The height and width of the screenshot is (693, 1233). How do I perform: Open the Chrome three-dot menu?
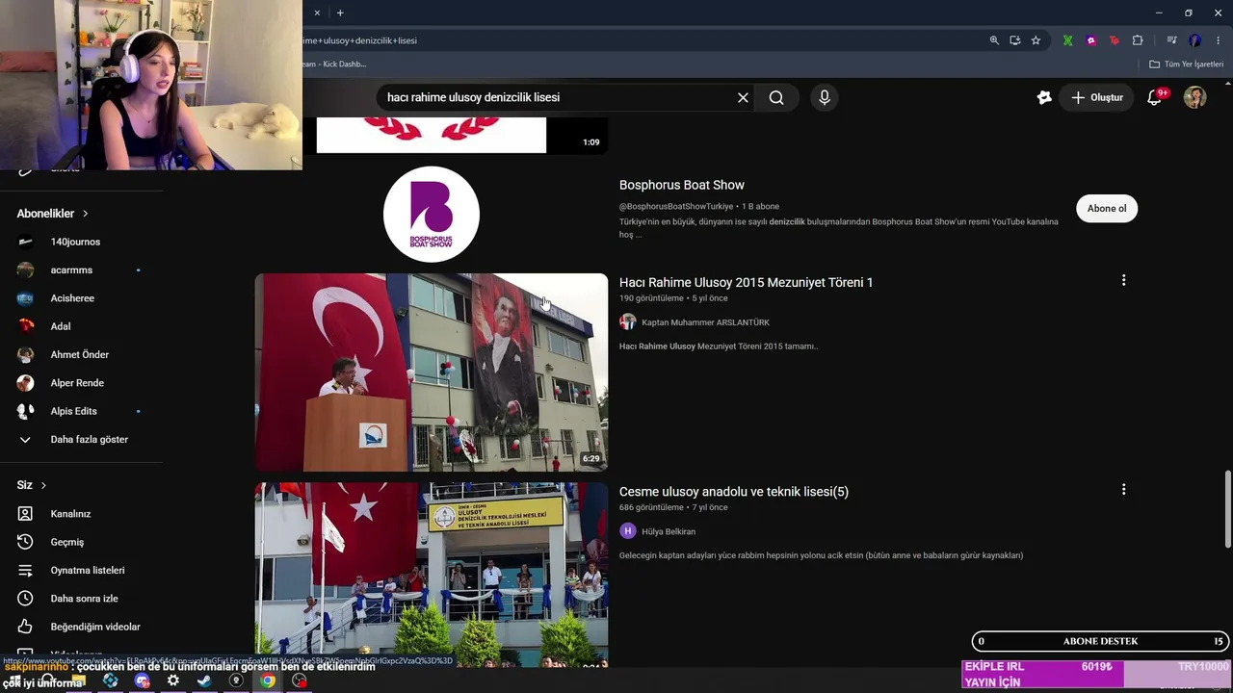[x=1219, y=40]
